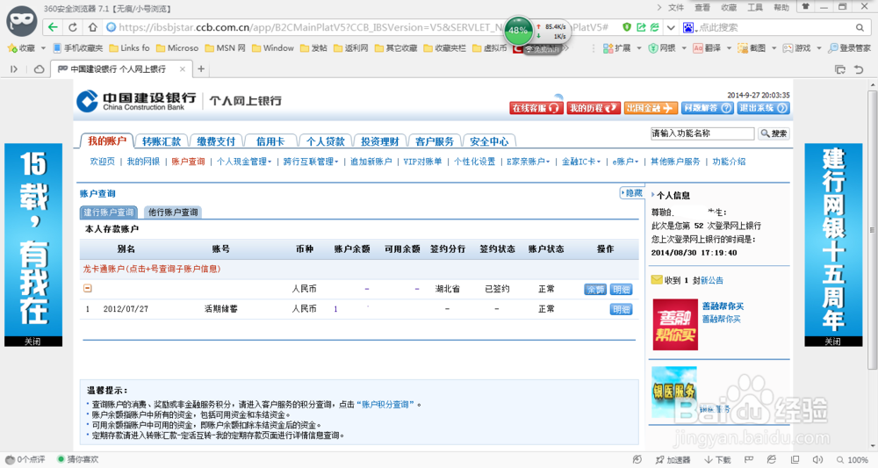Image resolution: width=878 pixels, height=468 pixels.
Task: Close the left 15载 banner with 关闭
Action: click(x=33, y=342)
